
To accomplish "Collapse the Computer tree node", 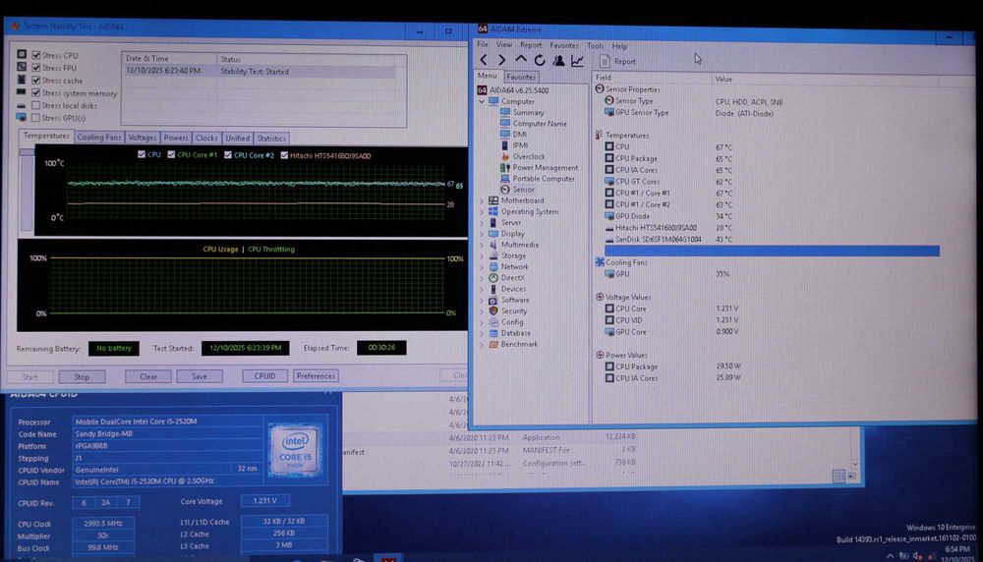I will click(x=482, y=101).
